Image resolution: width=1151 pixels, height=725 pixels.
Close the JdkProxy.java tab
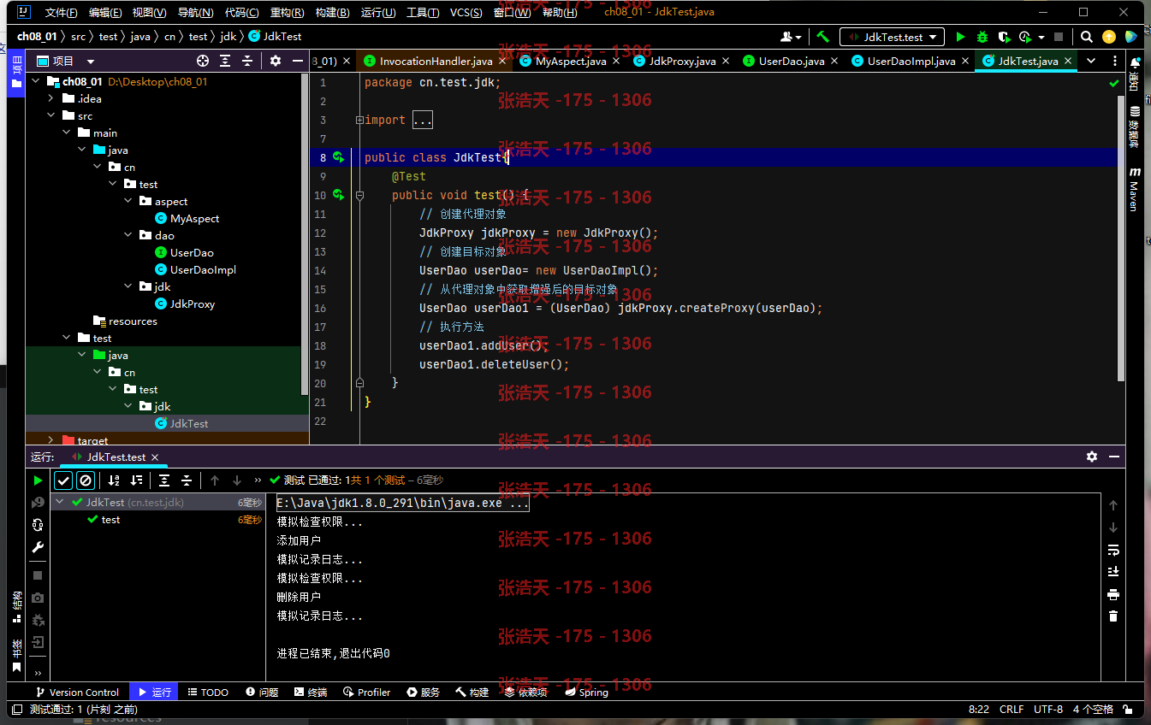click(725, 61)
